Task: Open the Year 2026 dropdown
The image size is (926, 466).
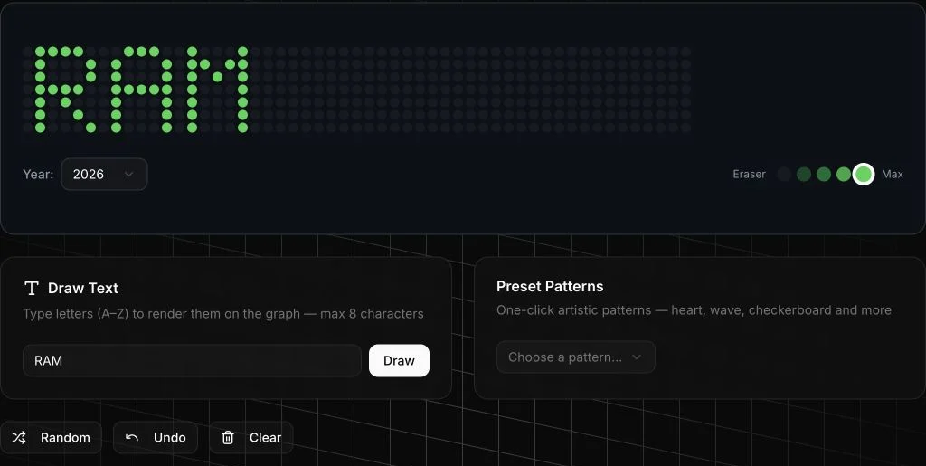Action: tap(104, 175)
